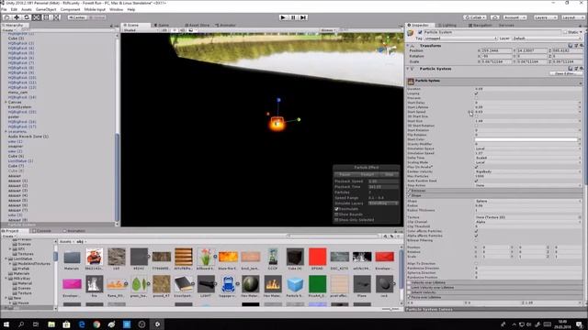Click the Play button

[283, 17]
